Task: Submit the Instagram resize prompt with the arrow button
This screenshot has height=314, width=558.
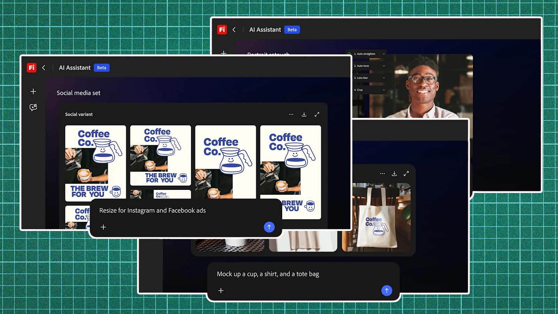Action: click(x=269, y=227)
